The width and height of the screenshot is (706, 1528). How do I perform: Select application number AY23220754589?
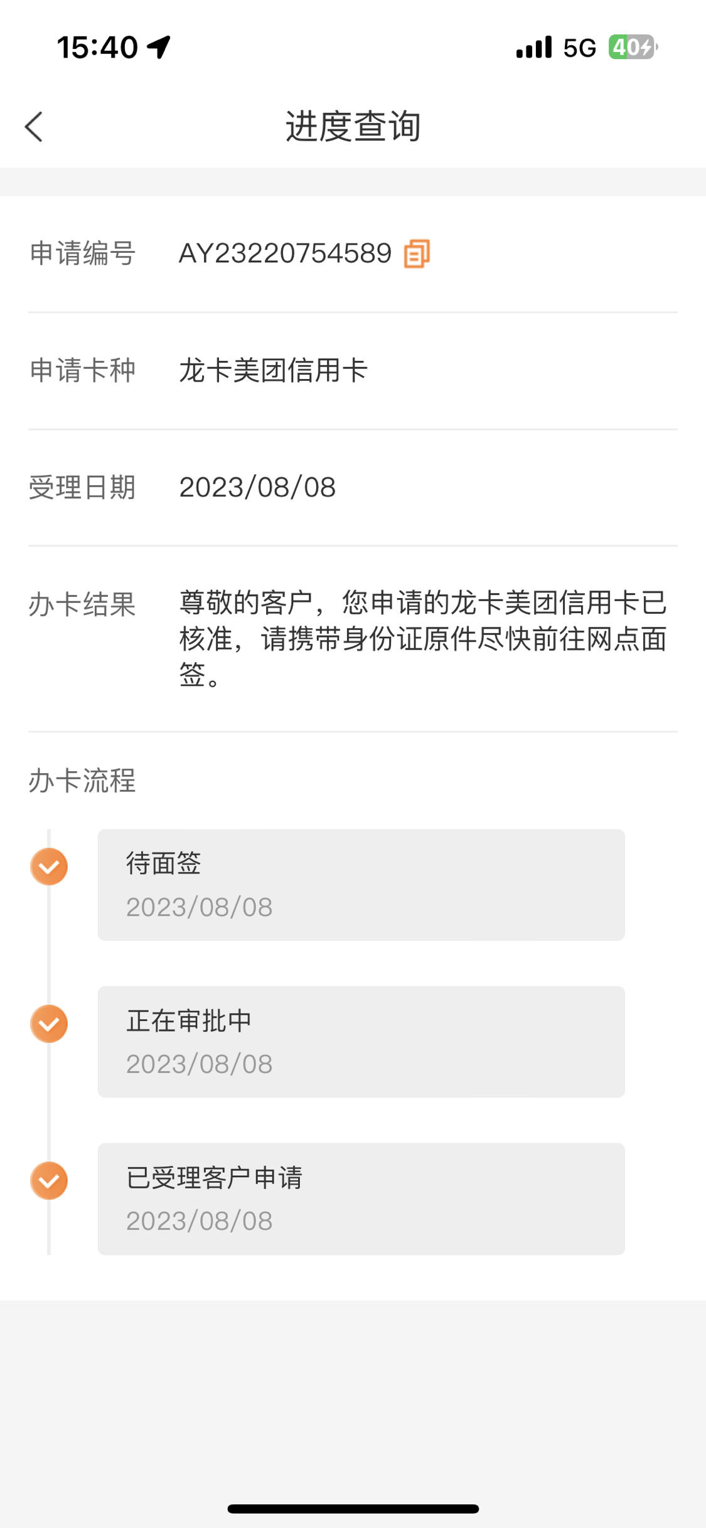point(285,254)
